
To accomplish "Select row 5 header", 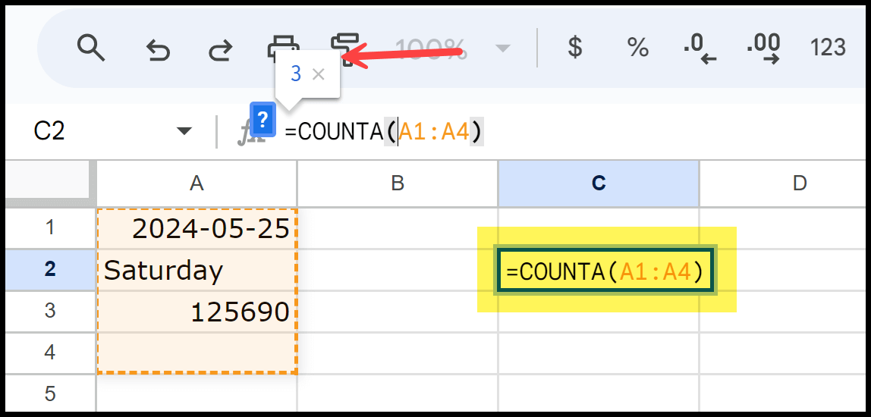I will tap(50, 393).
